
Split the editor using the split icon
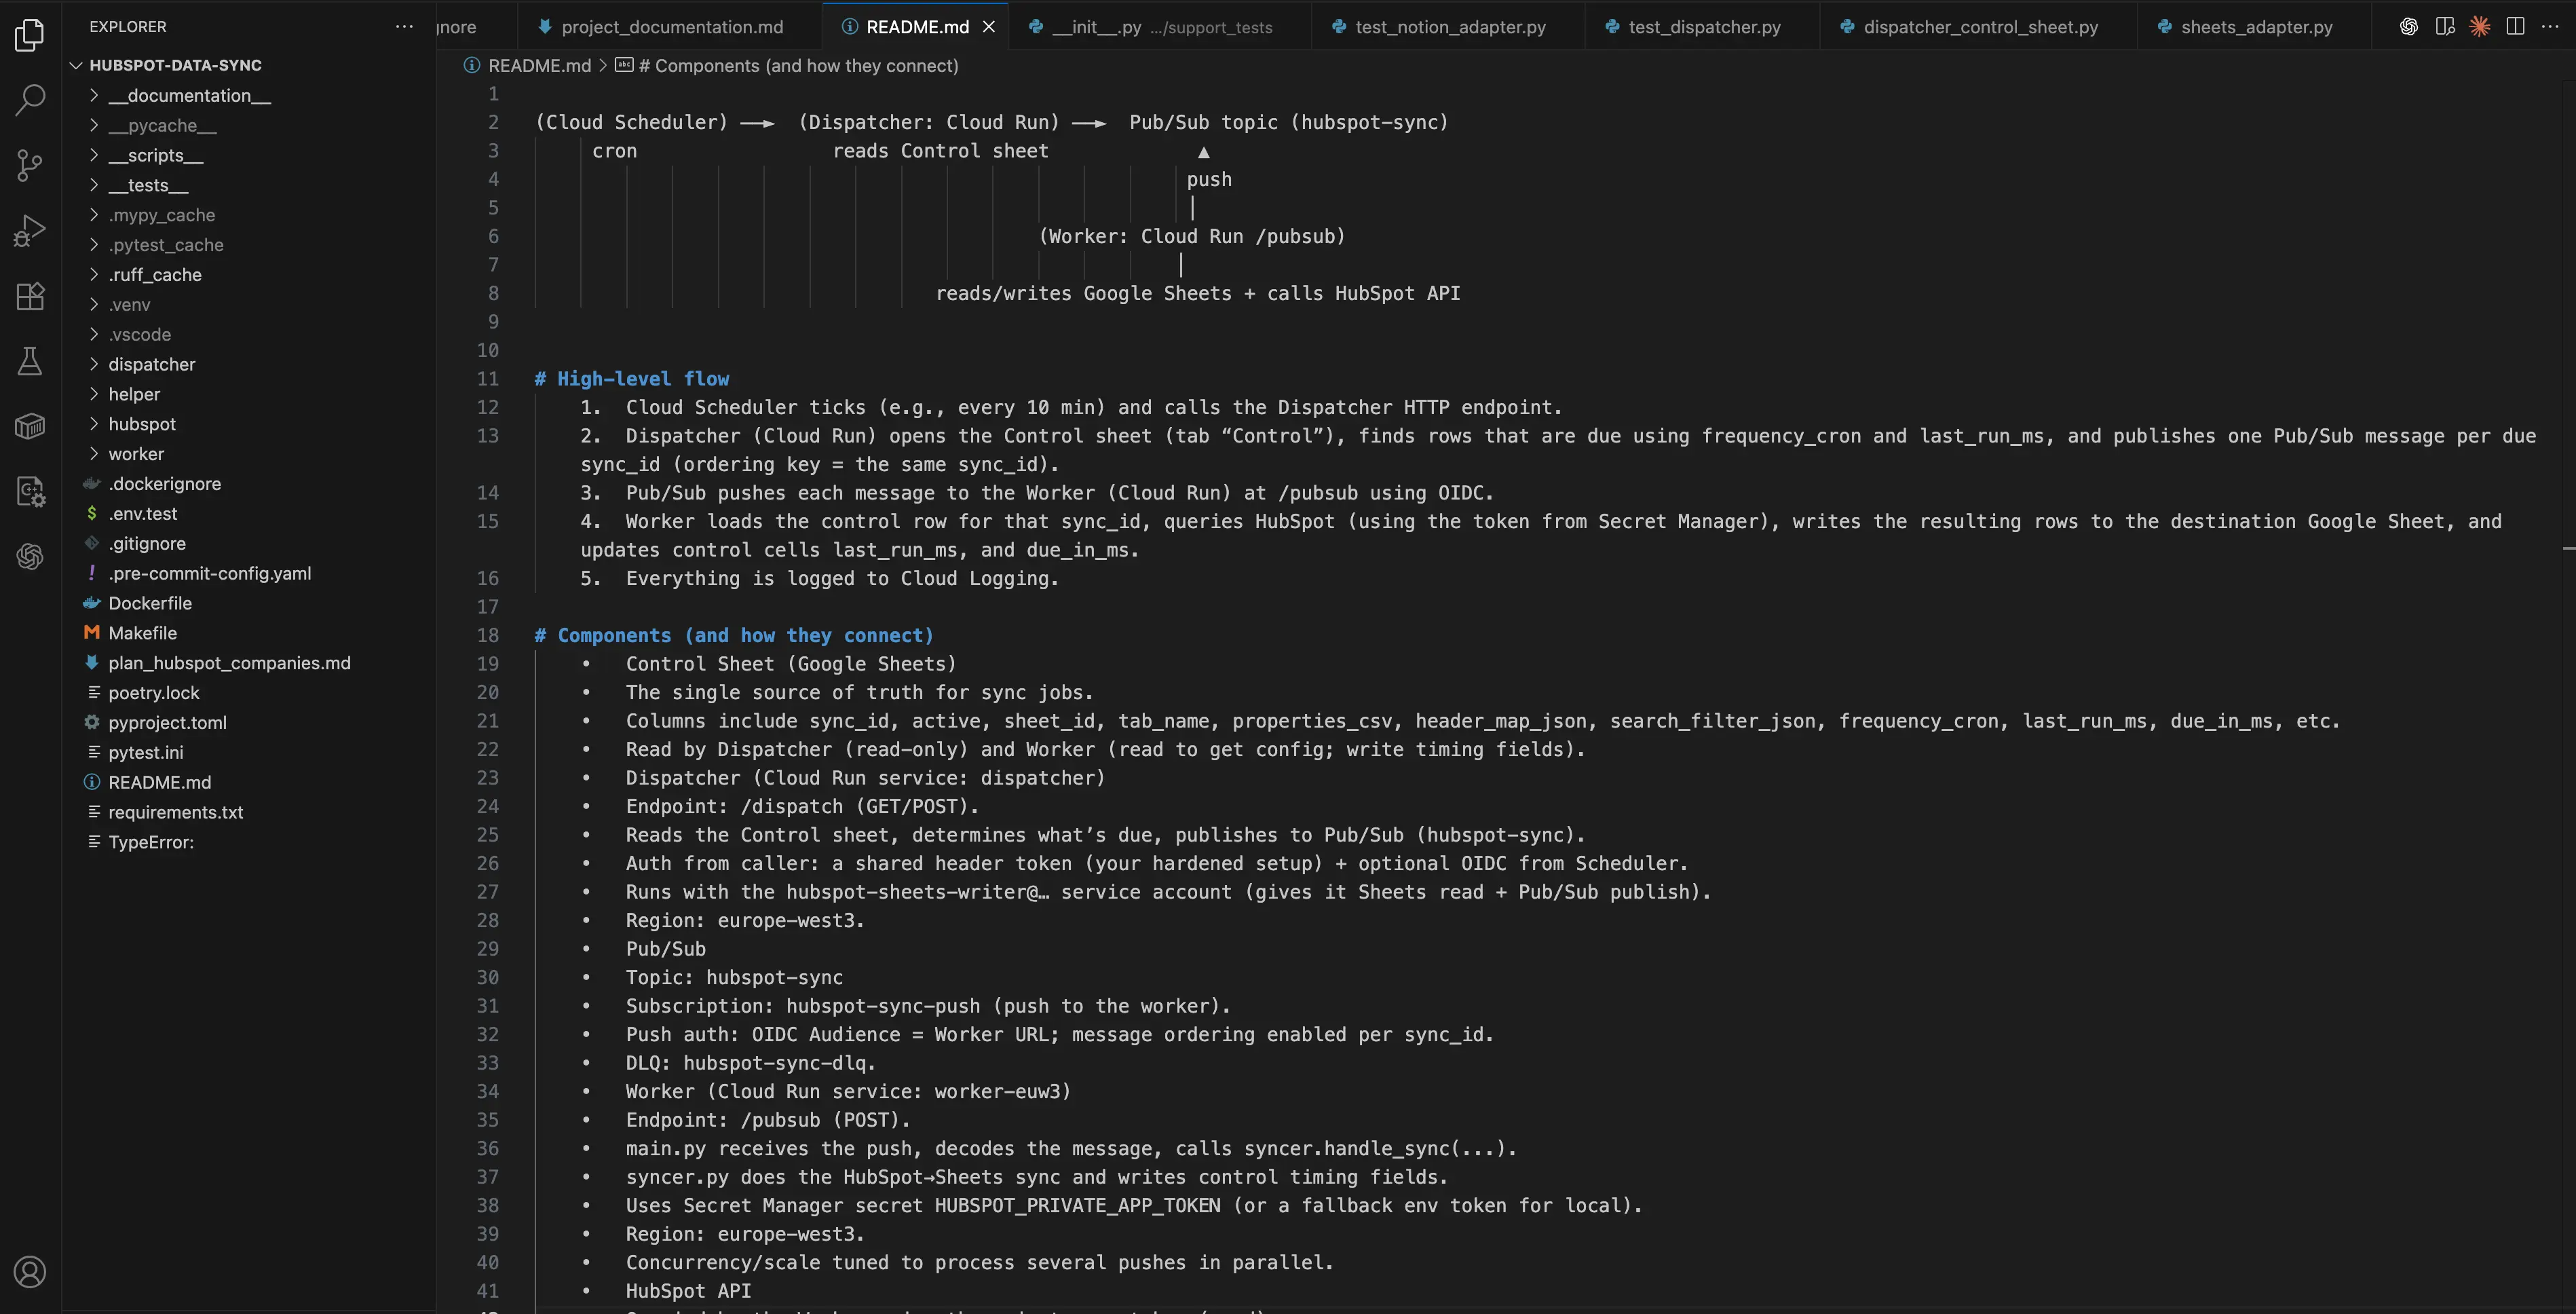pos(2516,27)
